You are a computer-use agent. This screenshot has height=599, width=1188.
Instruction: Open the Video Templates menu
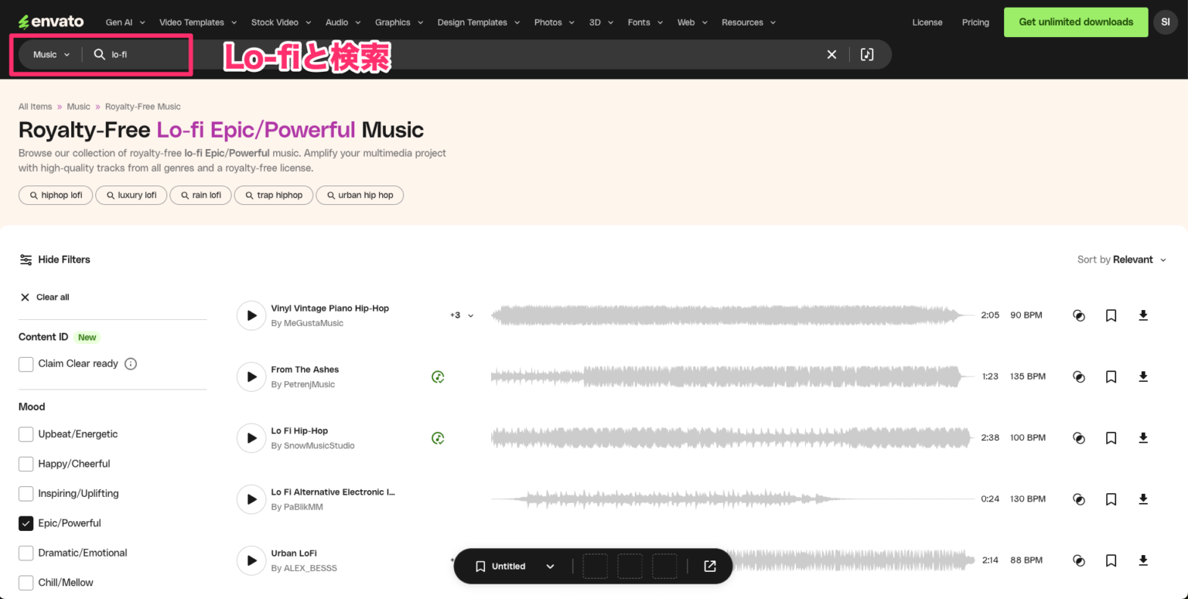pos(192,22)
